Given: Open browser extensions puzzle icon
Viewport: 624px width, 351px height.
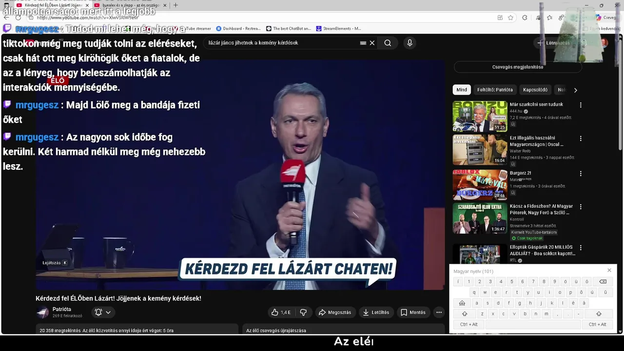Looking at the screenshot, I should [x=525, y=18].
